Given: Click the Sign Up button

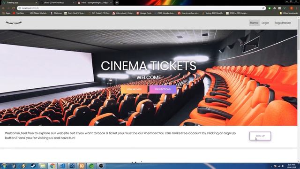Looking at the screenshot, I should pyautogui.click(x=260, y=136).
